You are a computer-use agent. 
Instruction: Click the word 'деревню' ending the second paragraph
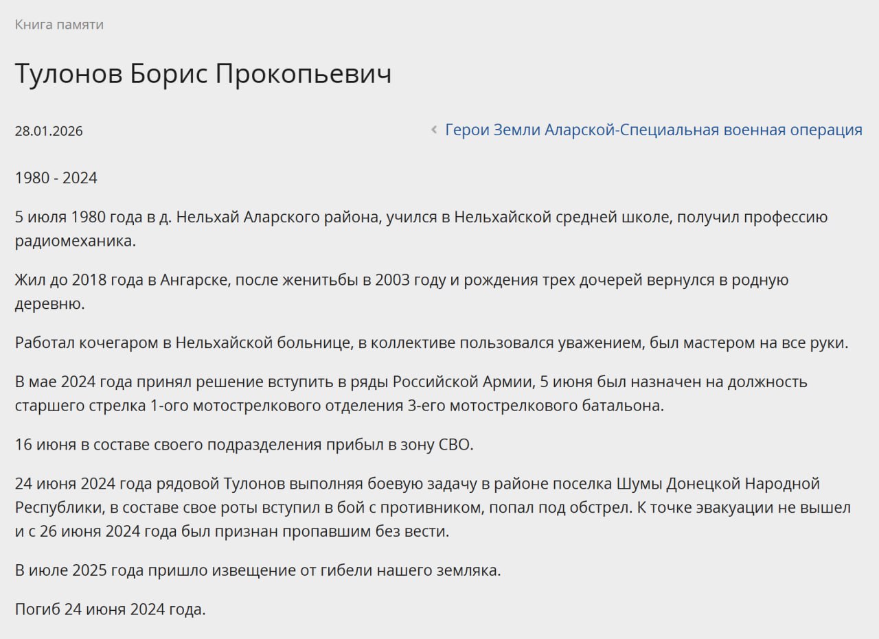(x=49, y=303)
